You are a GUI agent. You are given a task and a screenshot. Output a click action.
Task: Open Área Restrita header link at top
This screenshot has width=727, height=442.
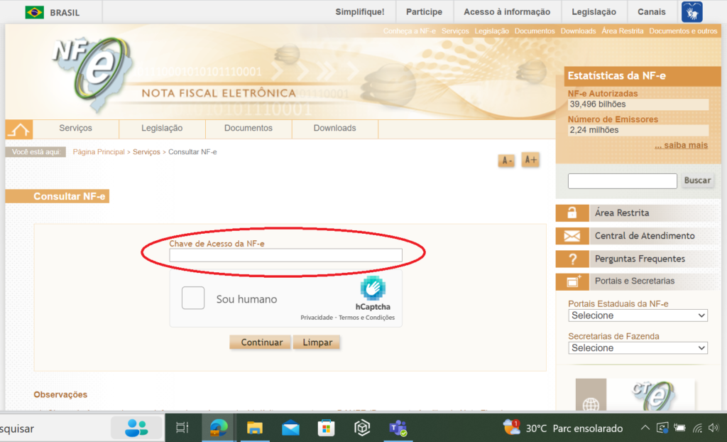pyautogui.click(x=622, y=31)
